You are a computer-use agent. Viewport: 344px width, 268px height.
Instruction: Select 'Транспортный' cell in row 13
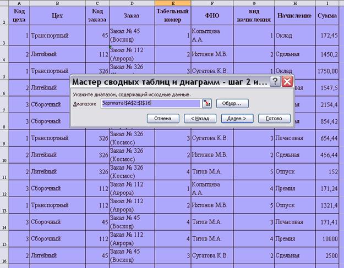pyautogui.click(x=57, y=205)
